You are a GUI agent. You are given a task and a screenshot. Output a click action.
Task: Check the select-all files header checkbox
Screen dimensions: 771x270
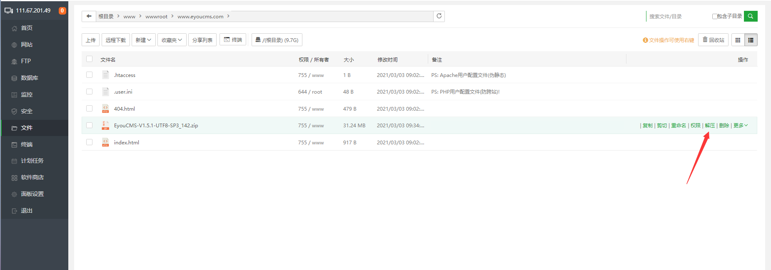[x=89, y=59]
